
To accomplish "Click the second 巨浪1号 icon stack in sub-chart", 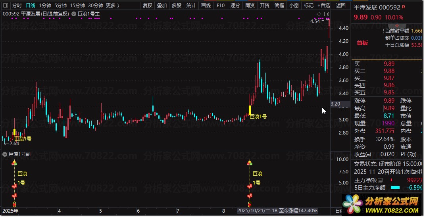I will (x=250, y=184).
